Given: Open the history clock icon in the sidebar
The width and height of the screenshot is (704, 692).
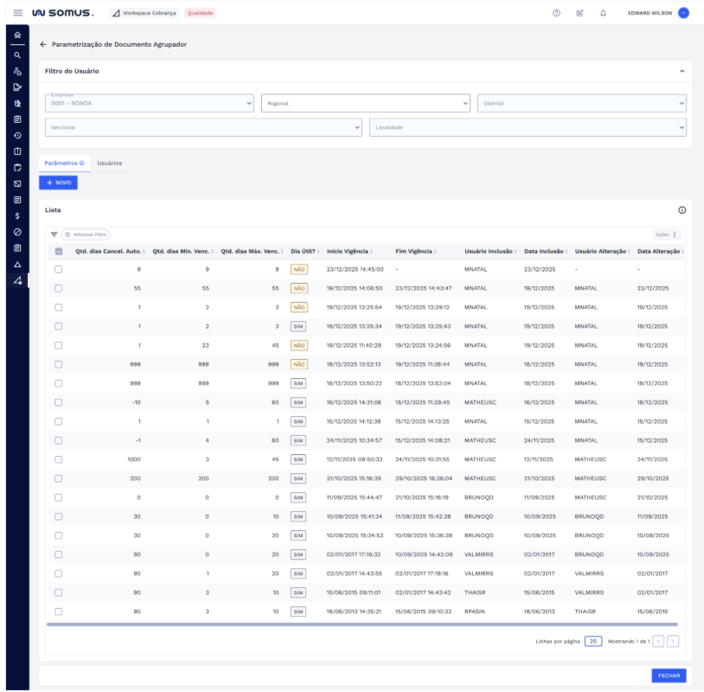Looking at the screenshot, I should [x=17, y=135].
